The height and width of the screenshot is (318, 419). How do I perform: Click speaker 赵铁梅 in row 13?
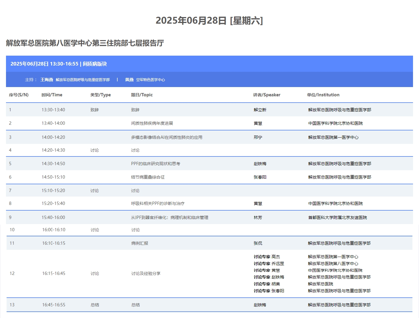[x=260, y=305]
